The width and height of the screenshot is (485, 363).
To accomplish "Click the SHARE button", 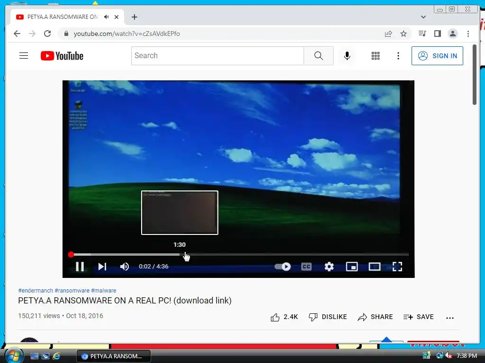I will [375, 317].
